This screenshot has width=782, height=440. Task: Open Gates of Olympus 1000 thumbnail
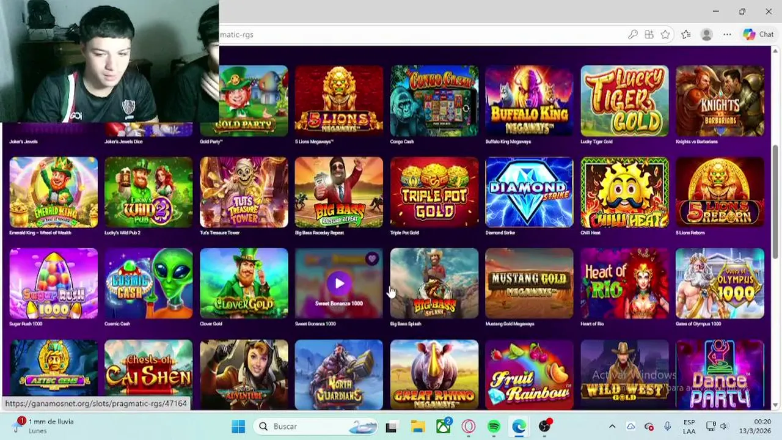tap(720, 284)
